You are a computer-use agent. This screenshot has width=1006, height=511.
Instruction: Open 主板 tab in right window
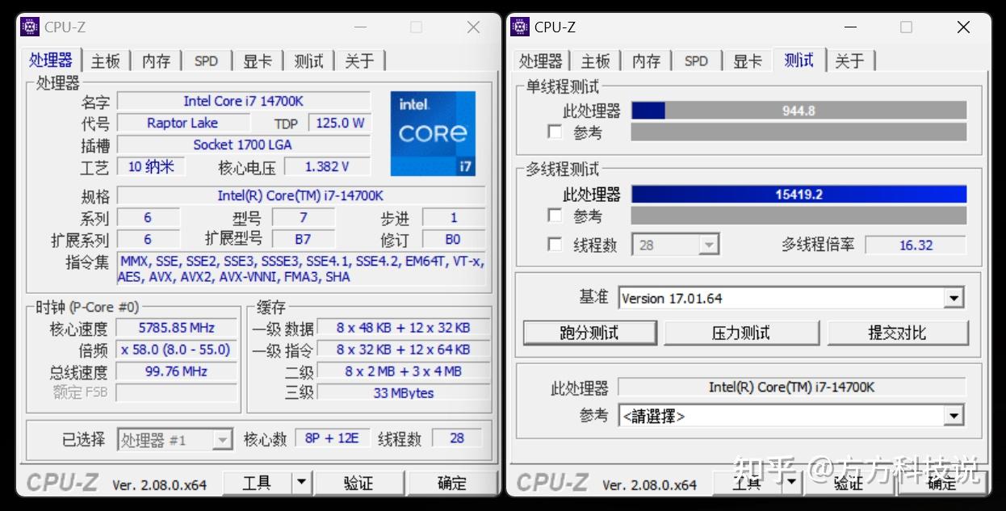(x=595, y=61)
